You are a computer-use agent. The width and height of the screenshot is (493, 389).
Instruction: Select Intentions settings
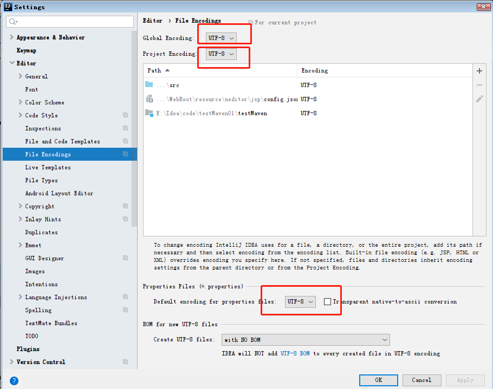click(x=42, y=284)
